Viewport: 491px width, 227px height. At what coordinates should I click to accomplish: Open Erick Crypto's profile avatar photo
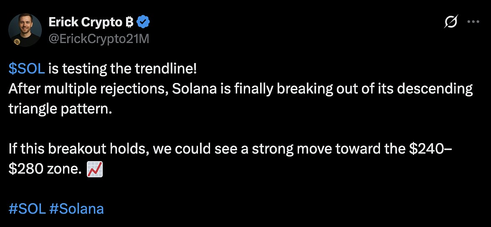click(25, 30)
